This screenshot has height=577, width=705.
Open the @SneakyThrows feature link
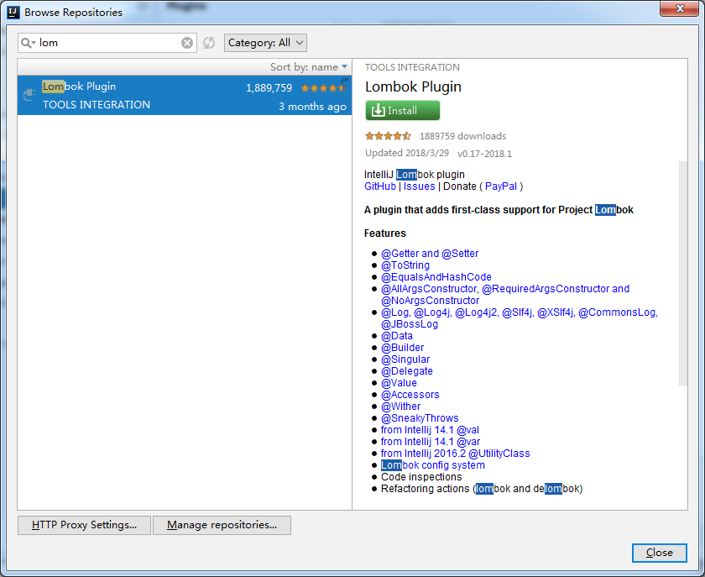[420, 418]
